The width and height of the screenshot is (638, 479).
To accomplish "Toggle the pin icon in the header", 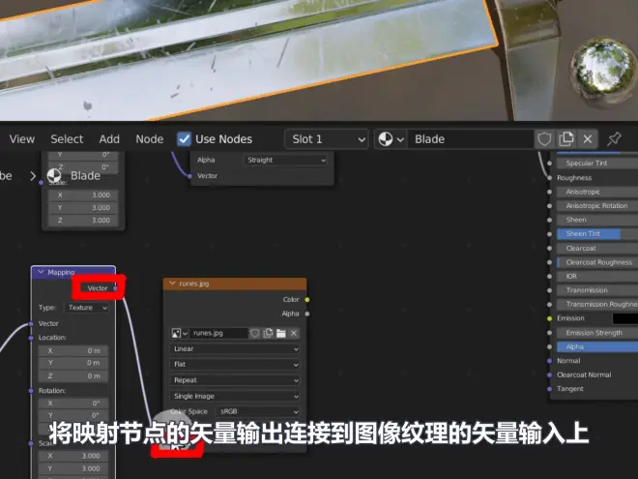I will click(x=614, y=139).
